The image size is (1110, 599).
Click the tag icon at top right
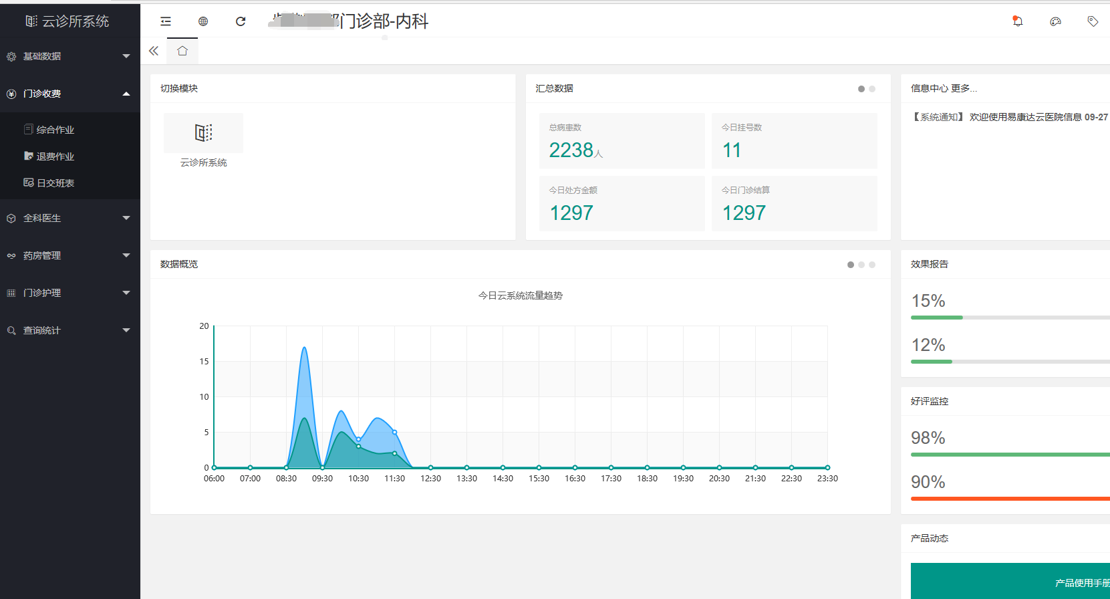[x=1093, y=21]
